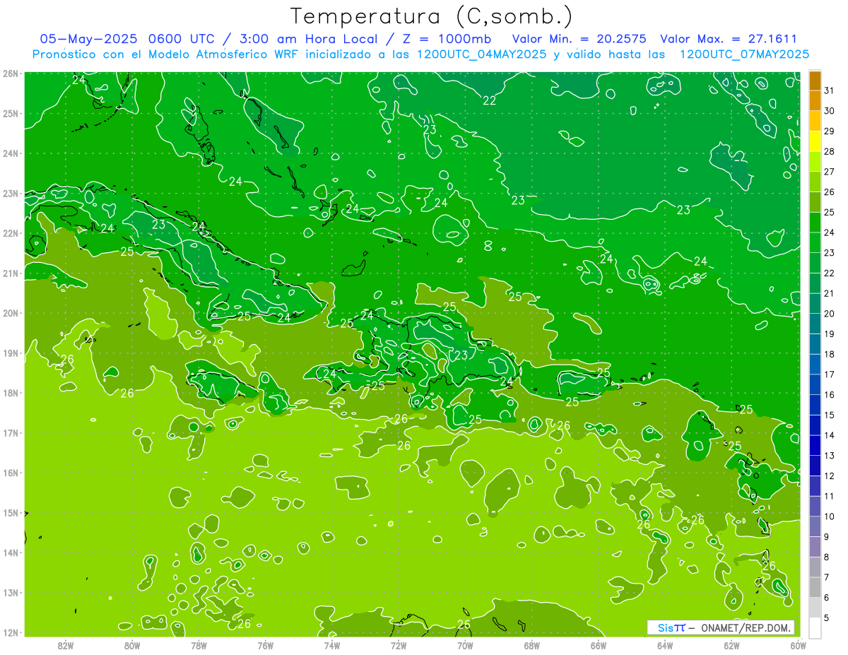Click the '1200UTC_07MAY2025' valid-until time
The height and width of the screenshot is (655, 848).
(x=744, y=54)
